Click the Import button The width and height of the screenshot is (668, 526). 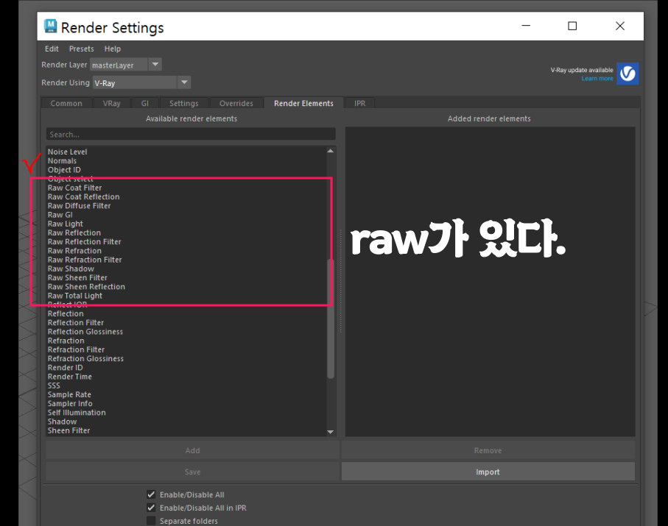(x=488, y=472)
